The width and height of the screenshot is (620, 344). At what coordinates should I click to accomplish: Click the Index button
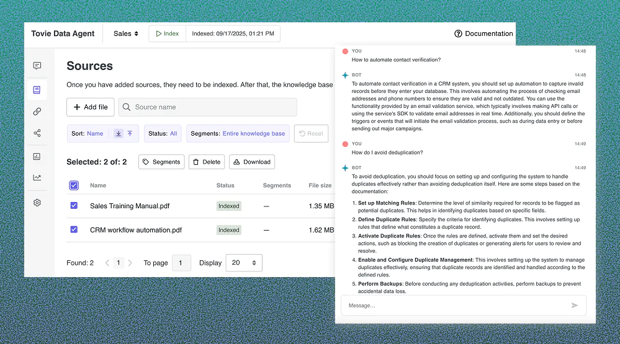167,33
